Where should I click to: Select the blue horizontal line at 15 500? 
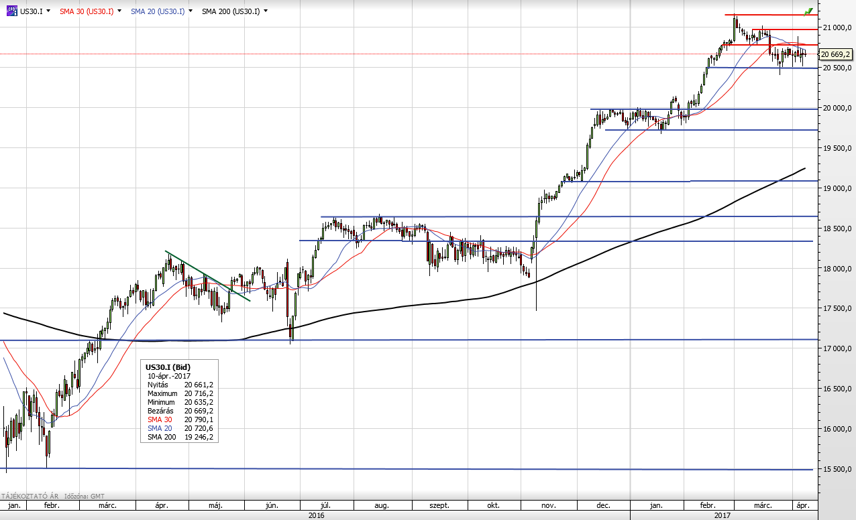(407, 468)
